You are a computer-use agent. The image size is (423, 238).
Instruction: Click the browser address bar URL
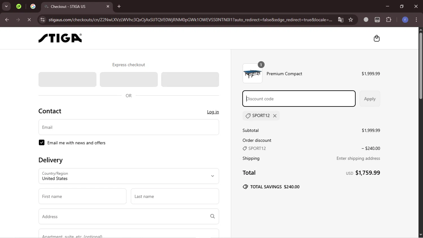(x=190, y=20)
